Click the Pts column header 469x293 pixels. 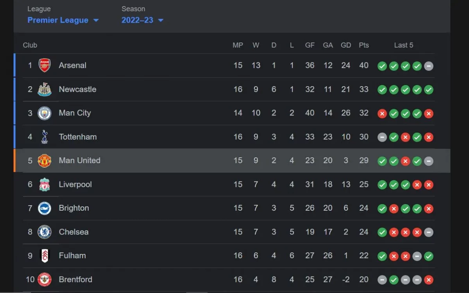point(364,45)
